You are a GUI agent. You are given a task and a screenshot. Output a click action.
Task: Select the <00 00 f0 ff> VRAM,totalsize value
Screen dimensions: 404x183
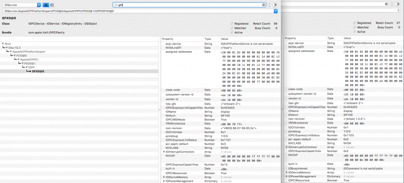pos(231,124)
